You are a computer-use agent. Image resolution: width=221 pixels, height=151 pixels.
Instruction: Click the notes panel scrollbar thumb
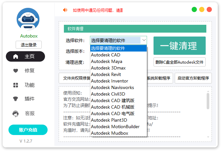pos(208,101)
